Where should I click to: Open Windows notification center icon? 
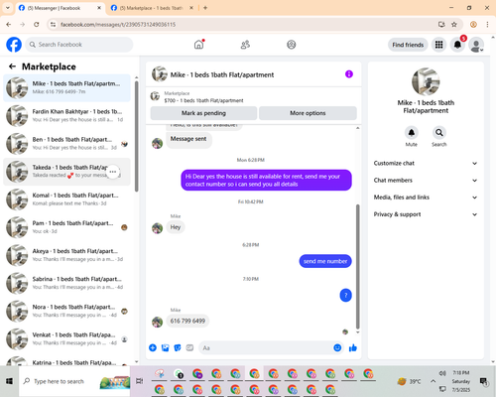(x=483, y=381)
